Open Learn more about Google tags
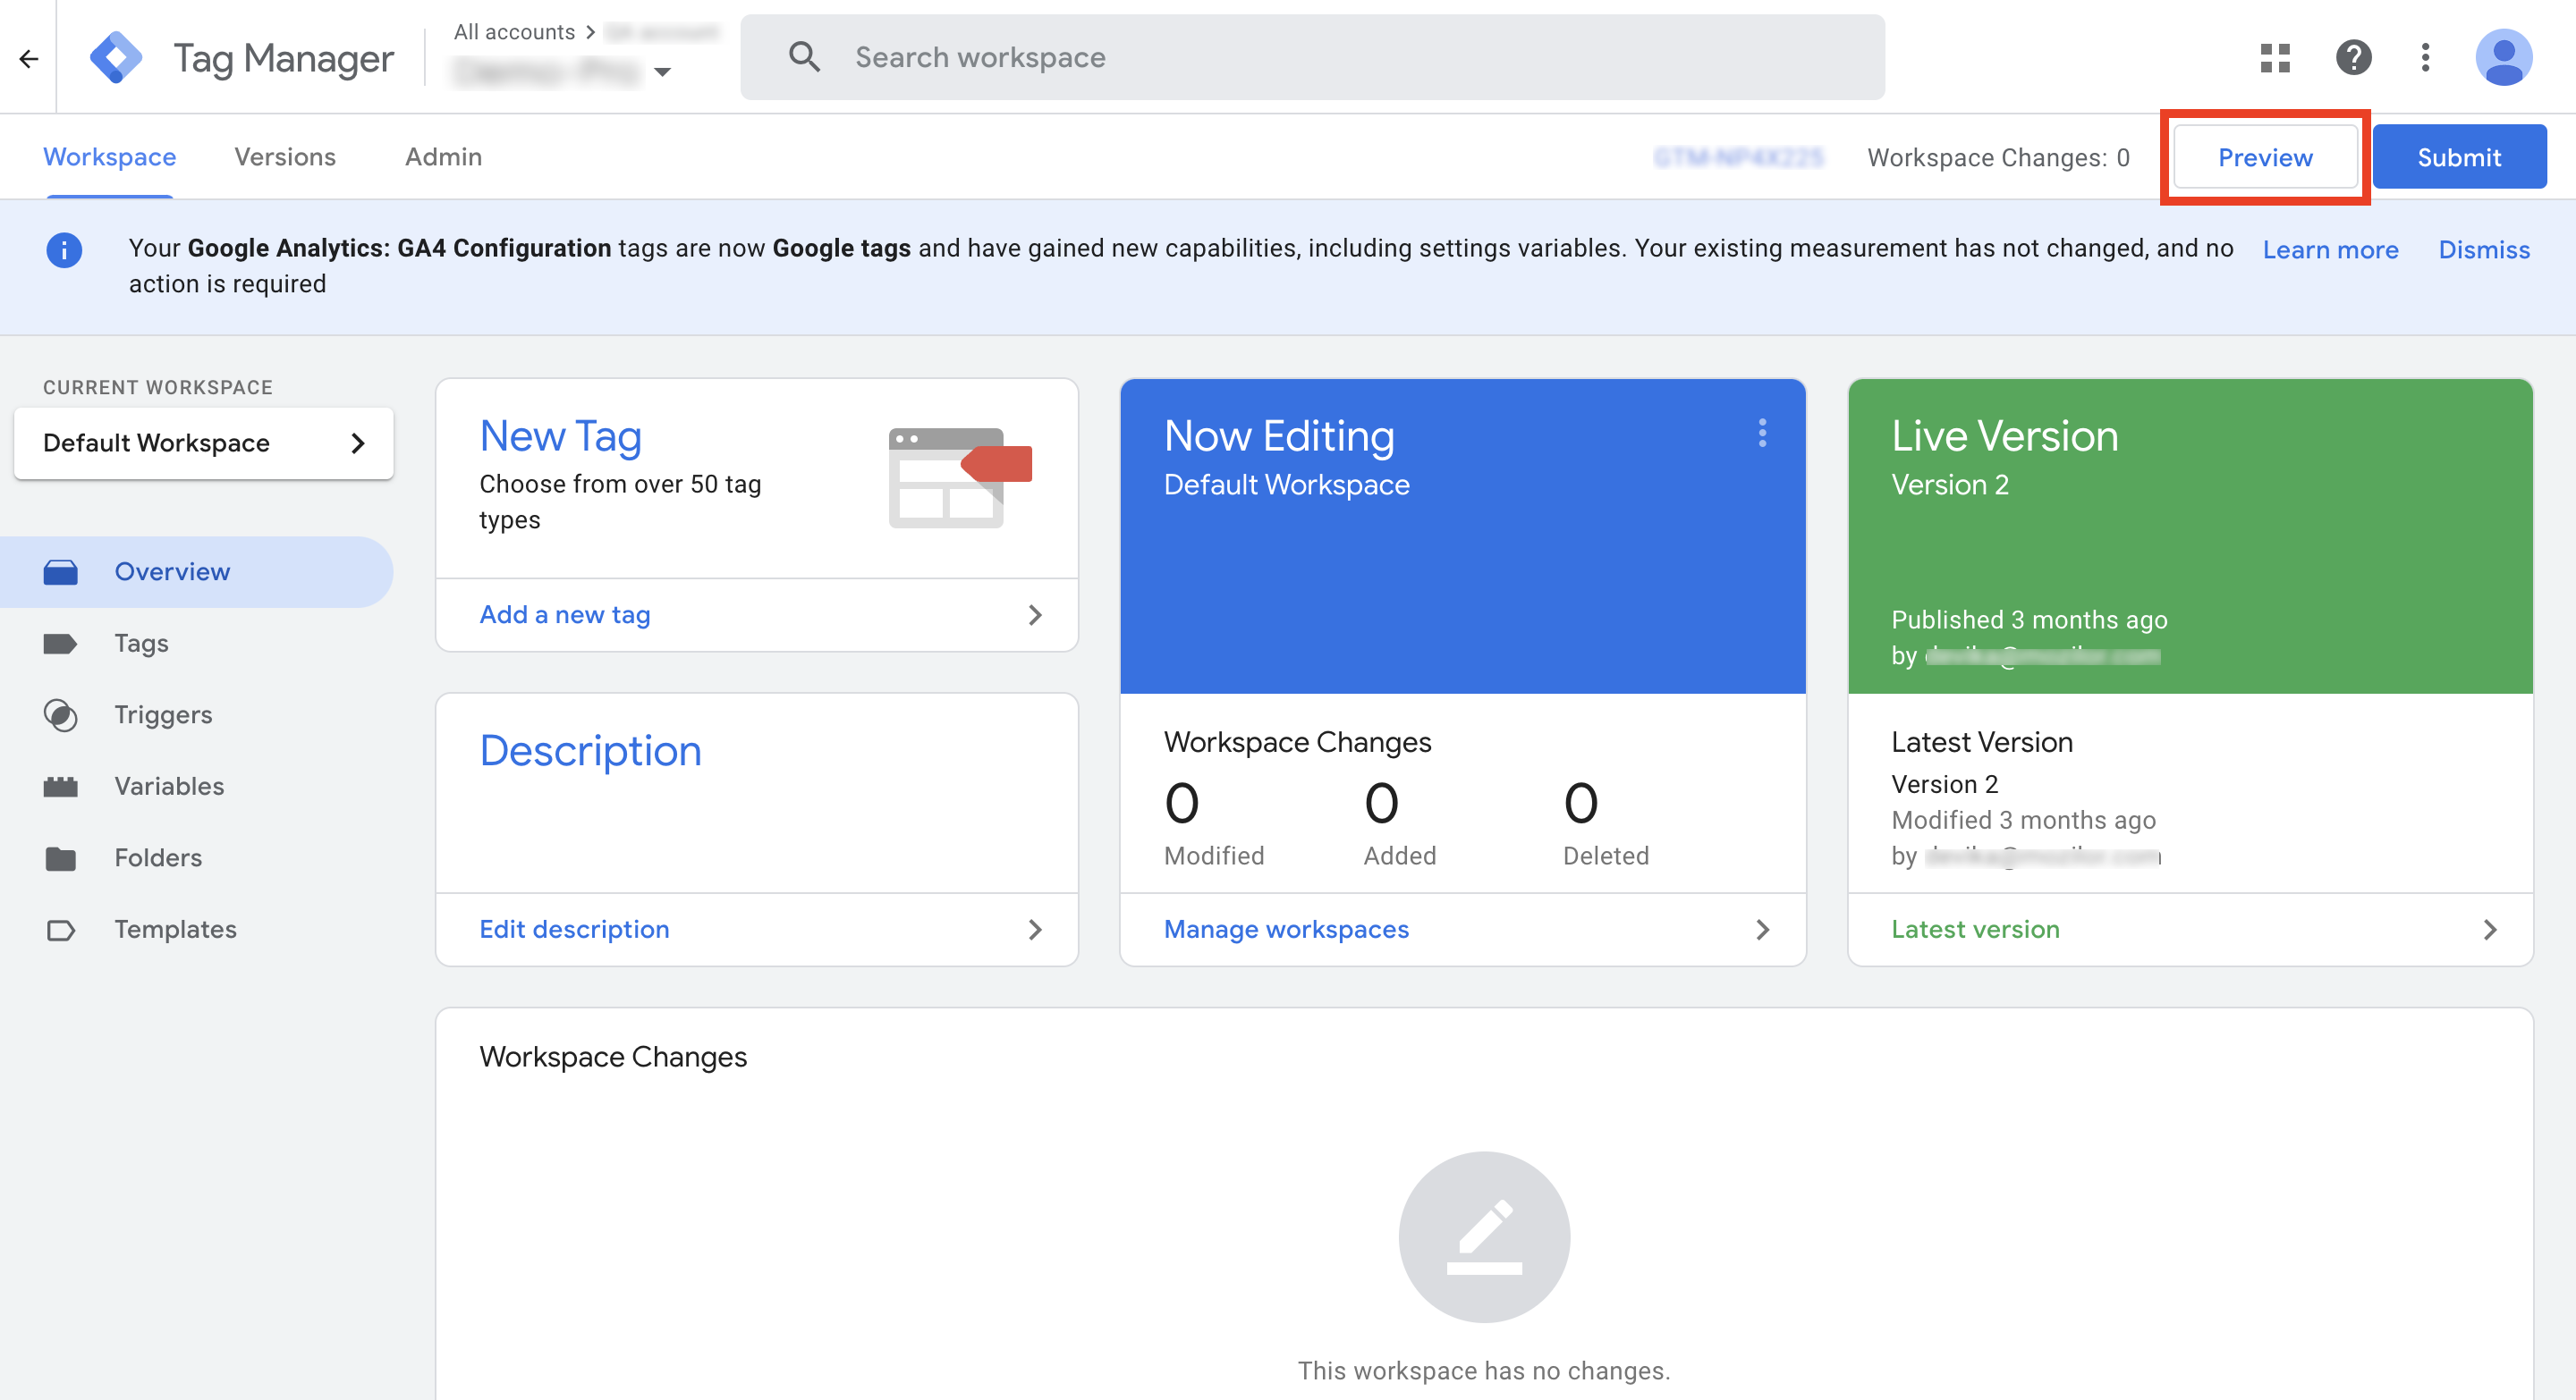The width and height of the screenshot is (2576, 1400). click(x=2330, y=249)
